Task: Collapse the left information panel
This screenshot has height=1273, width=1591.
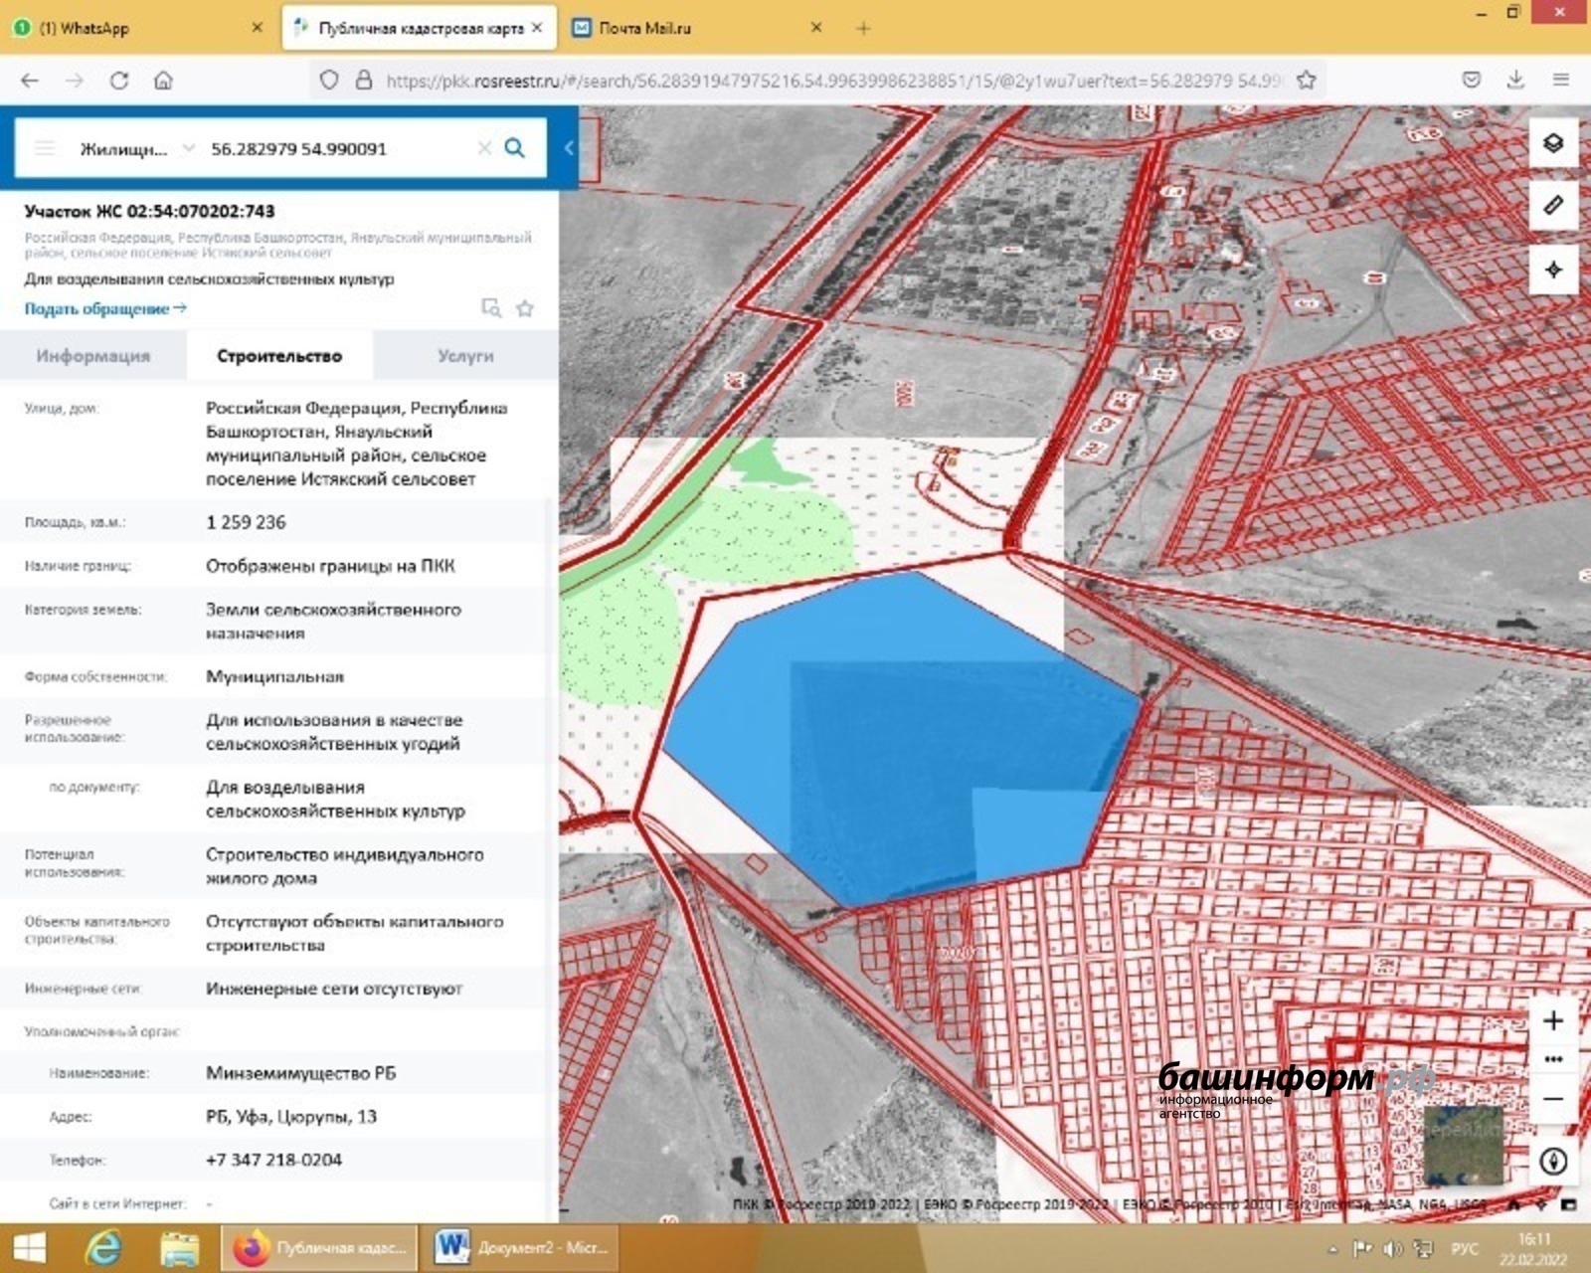Action: (x=569, y=148)
